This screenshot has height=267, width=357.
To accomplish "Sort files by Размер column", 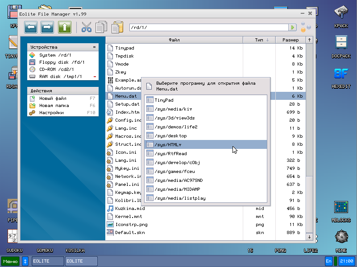I will coord(290,40).
